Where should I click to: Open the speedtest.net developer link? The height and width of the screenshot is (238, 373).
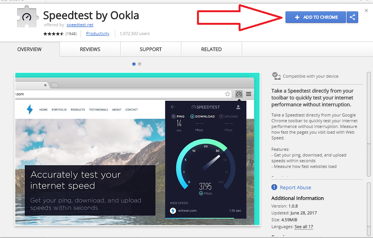(80, 25)
